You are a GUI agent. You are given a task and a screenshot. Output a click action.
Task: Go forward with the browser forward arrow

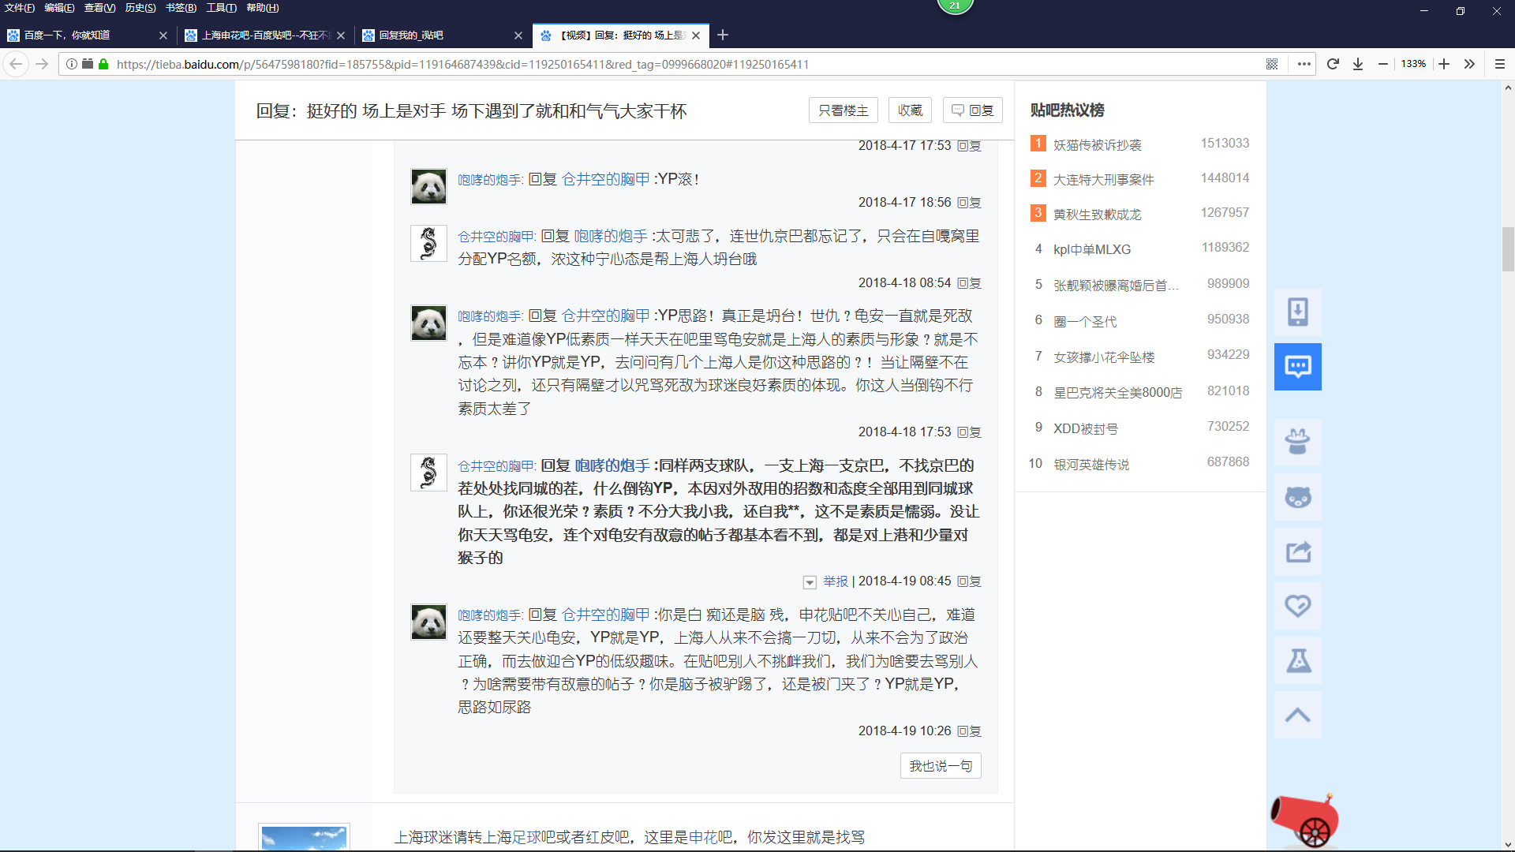pyautogui.click(x=42, y=64)
